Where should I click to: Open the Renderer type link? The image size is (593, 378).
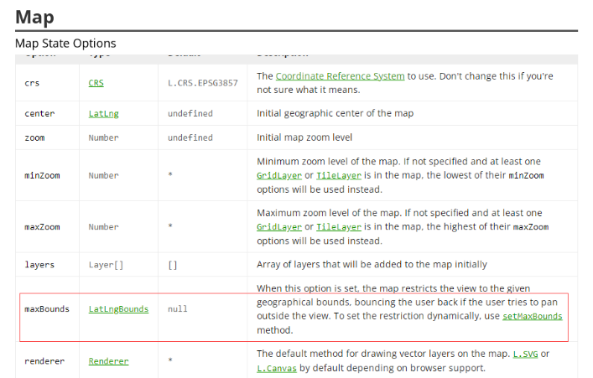pyautogui.click(x=108, y=361)
